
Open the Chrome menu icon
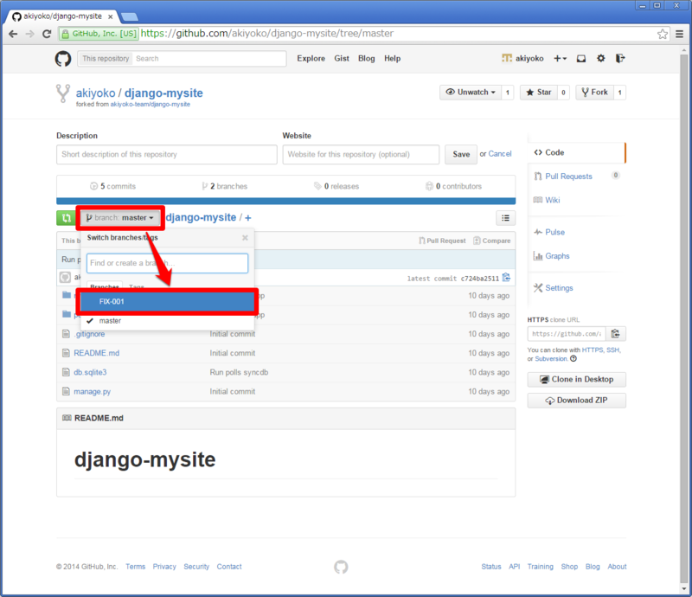680,34
